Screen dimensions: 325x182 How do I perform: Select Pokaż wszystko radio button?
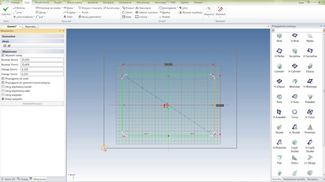[x=3, y=99]
